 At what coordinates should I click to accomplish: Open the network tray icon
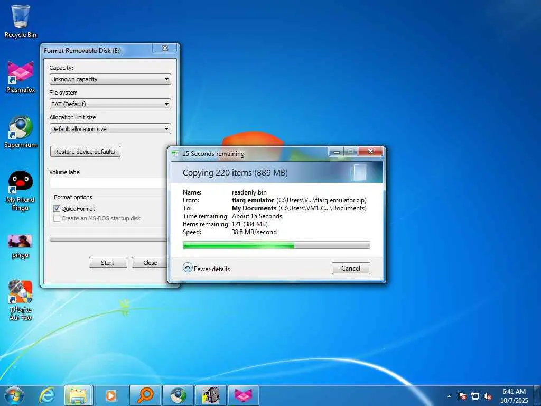pyautogui.click(x=475, y=396)
